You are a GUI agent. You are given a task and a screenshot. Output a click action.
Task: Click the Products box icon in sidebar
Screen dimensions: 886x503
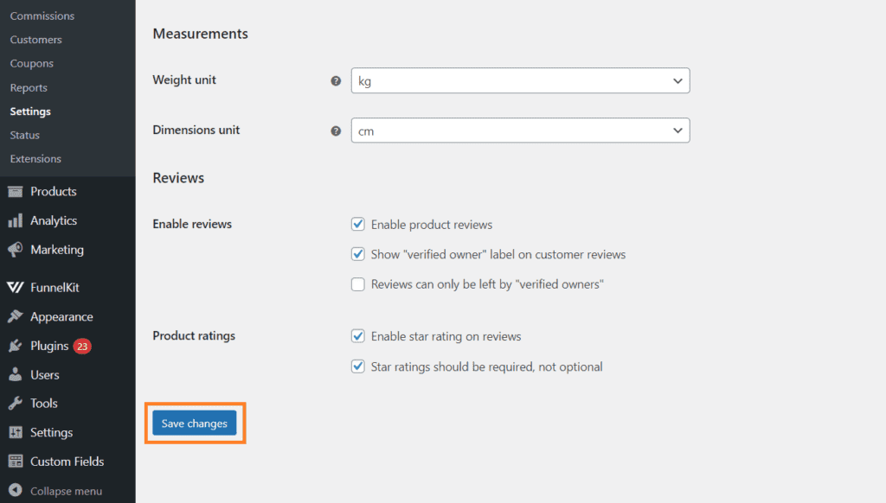pos(16,191)
